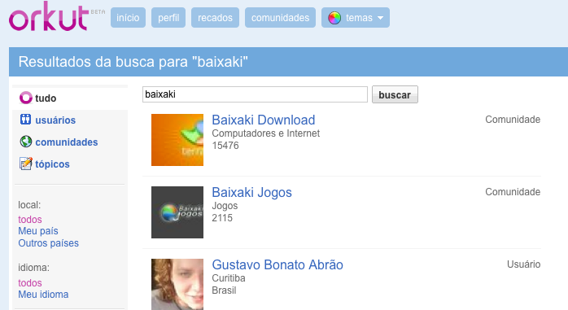Click the results heading for "baixaki"

point(133,62)
